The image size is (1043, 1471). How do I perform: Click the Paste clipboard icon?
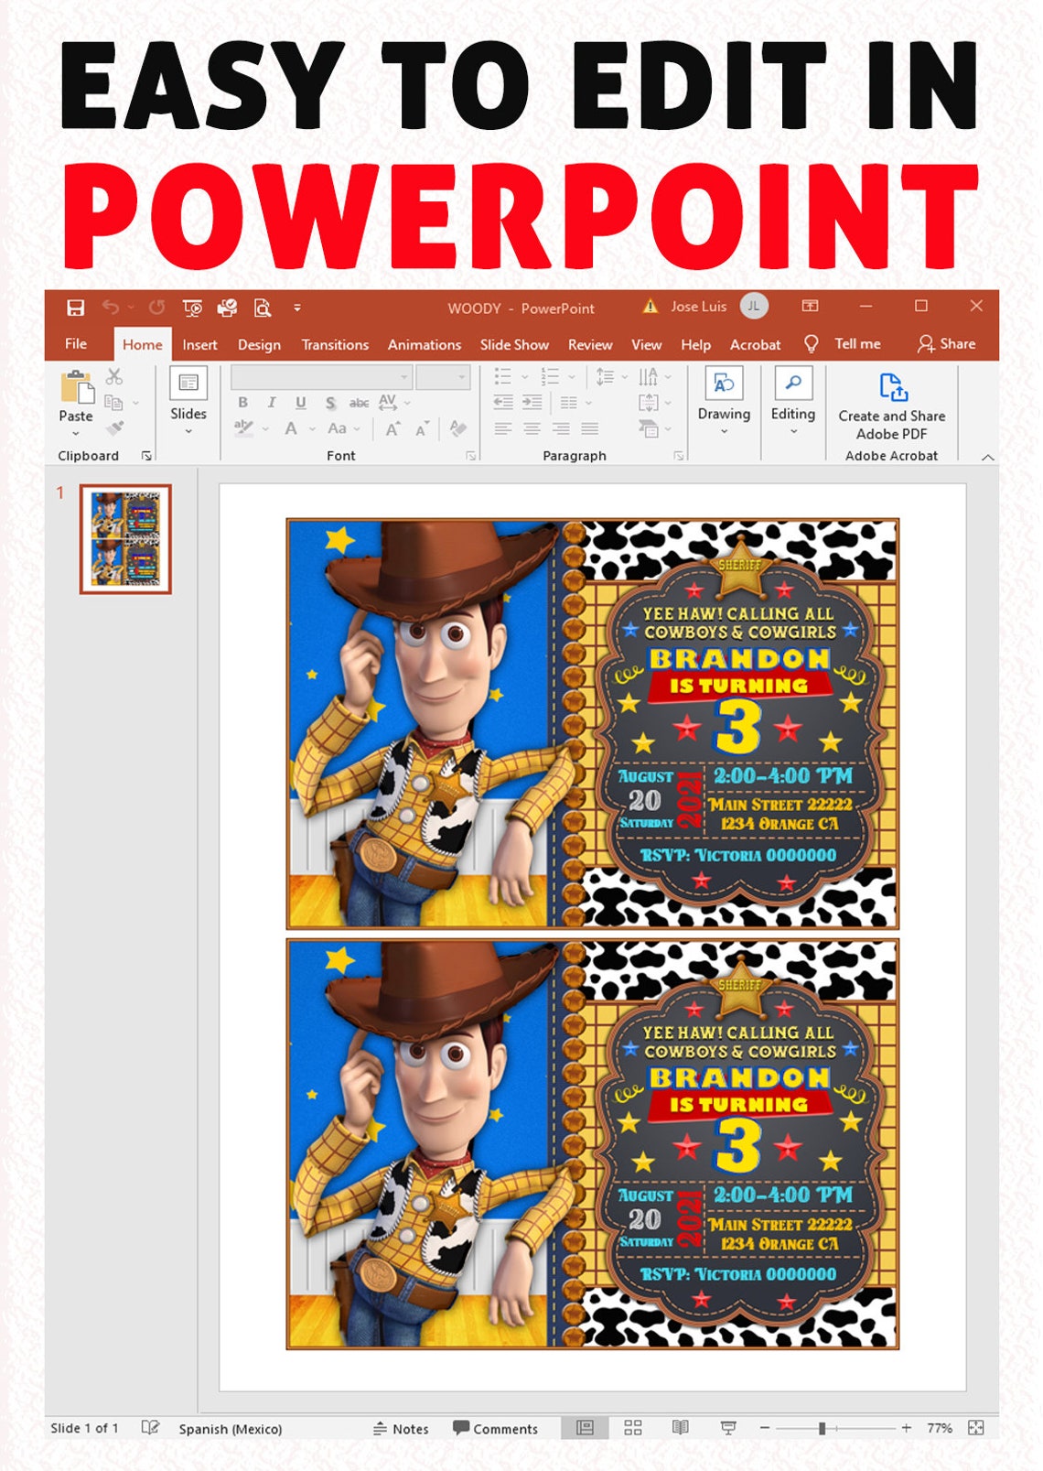click(x=77, y=387)
